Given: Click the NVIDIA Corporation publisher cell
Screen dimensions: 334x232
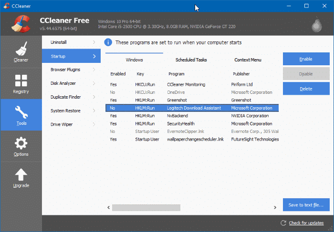Looking at the screenshot, I should tap(250, 116).
